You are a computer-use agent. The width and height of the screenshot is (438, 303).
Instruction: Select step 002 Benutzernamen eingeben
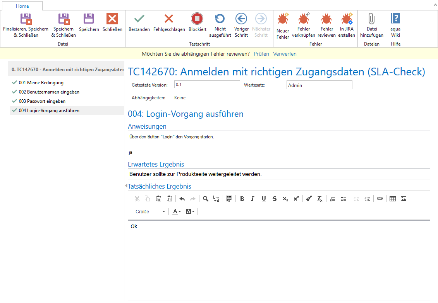[49, 92]
